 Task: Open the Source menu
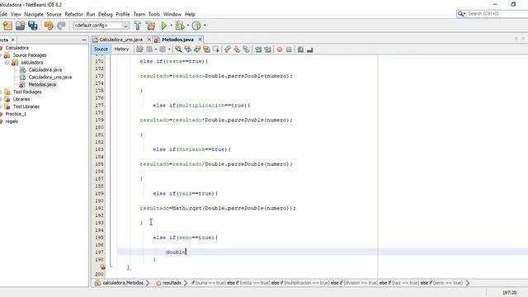click(x=54, y=14)
